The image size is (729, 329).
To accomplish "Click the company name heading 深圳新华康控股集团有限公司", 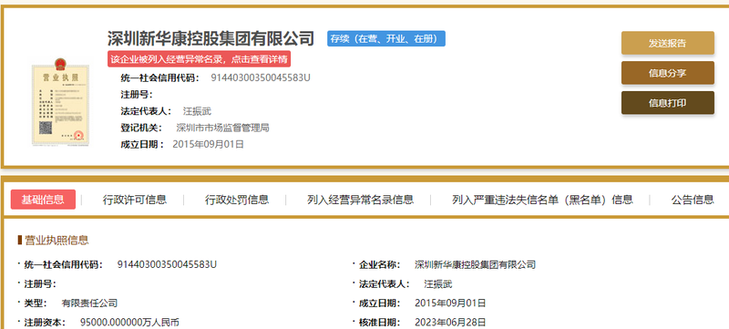I will point(211,38).
